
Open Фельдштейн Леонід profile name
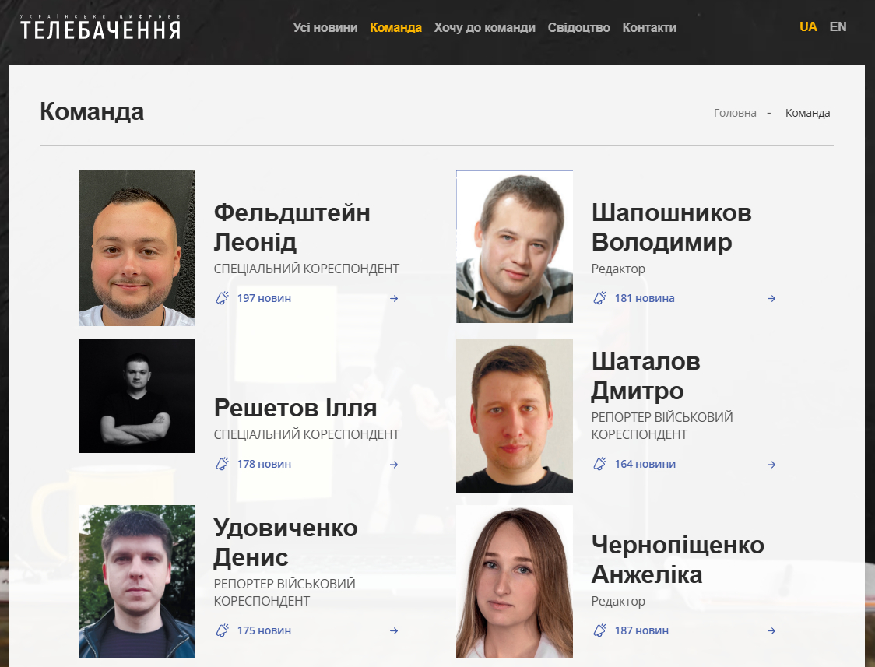click(x=292, y=227)
